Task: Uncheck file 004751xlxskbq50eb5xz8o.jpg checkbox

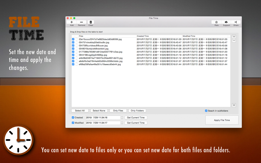Action: 73,42
